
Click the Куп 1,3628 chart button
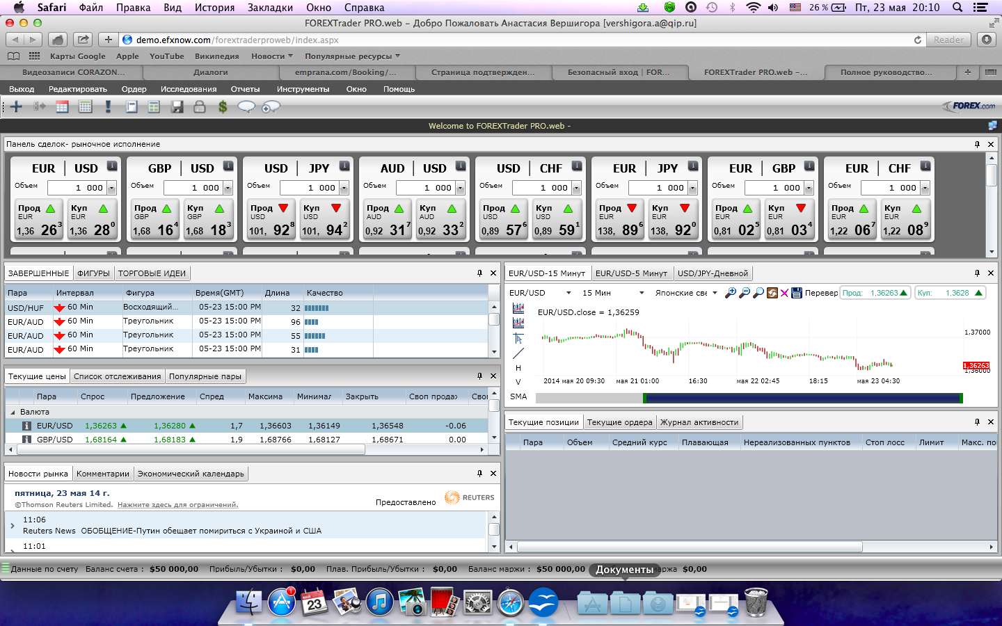coord(950,293)
